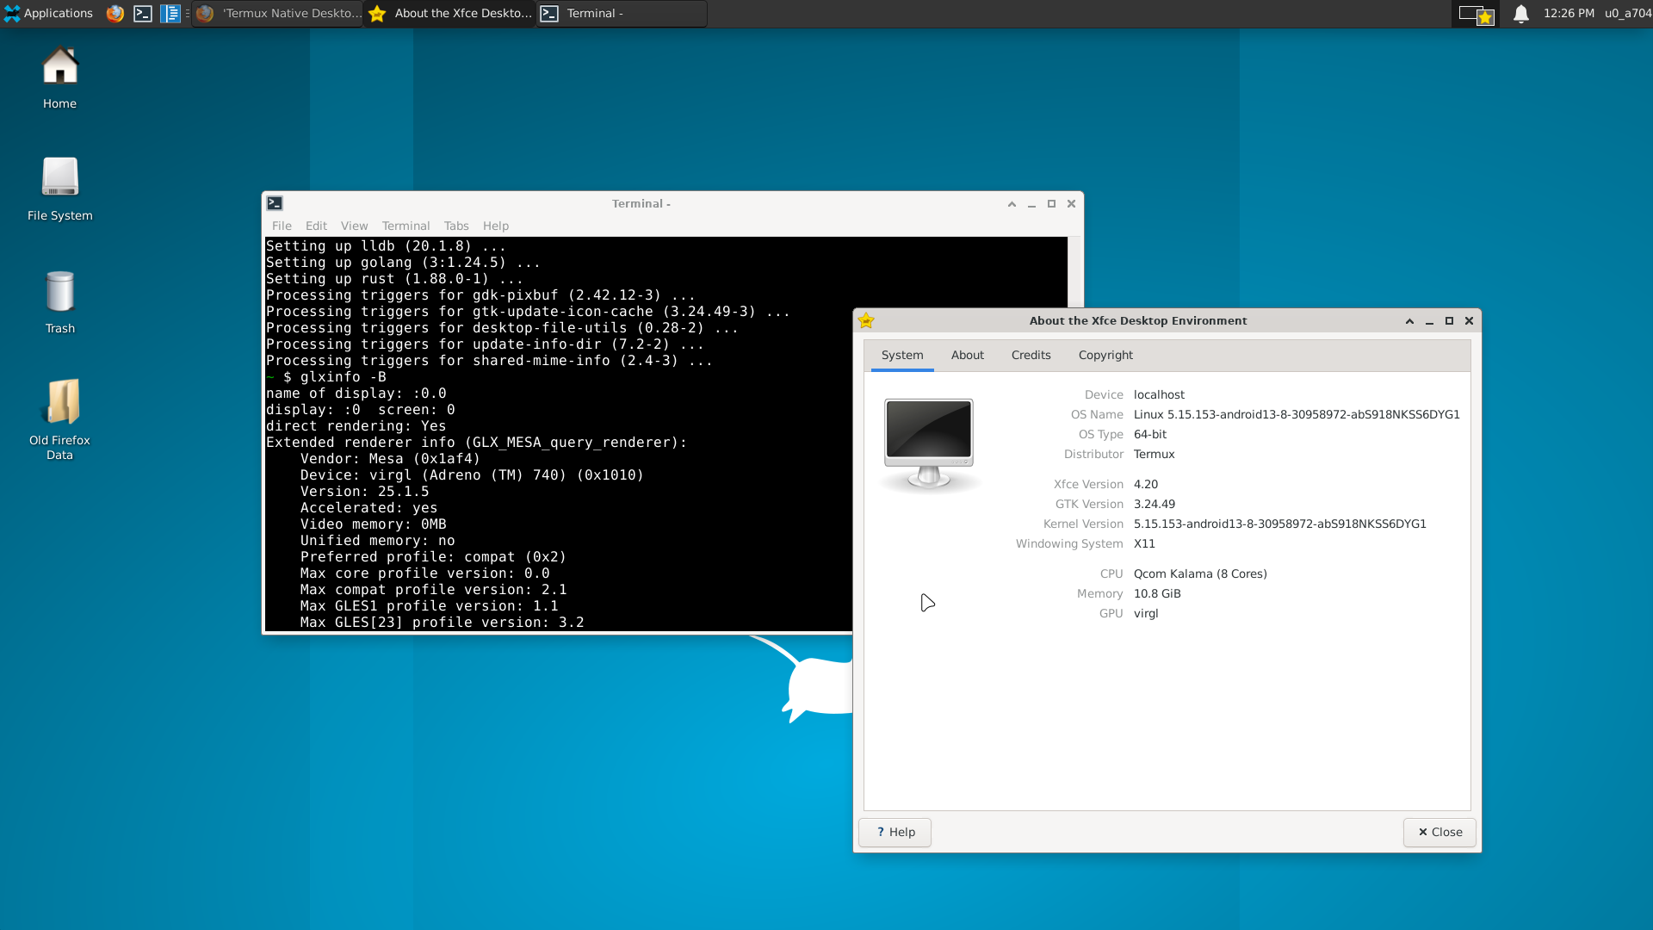1653x930 pixels.
Task: Open the terminal's Tabs menu
Action: pyautogui.click(x=456, y=226)
